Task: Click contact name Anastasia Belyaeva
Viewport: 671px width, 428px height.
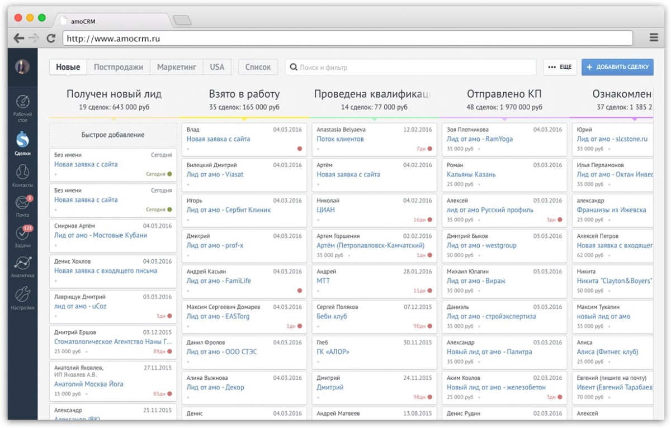Action: [x=341, y=129]
